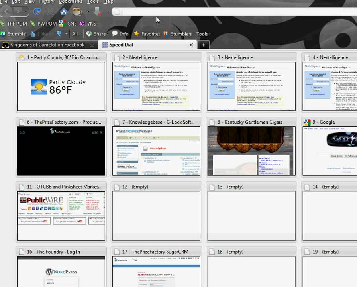Click the thumbs-up I like it icon

(x=33, y=34)
